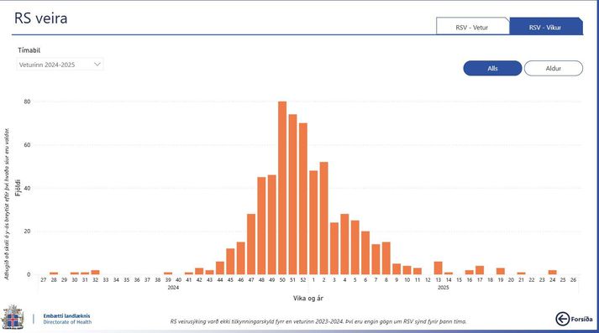This screenshot has height=333, width=599.
Task: Click the week 26 x-axis label
Action: pos(573,280)
